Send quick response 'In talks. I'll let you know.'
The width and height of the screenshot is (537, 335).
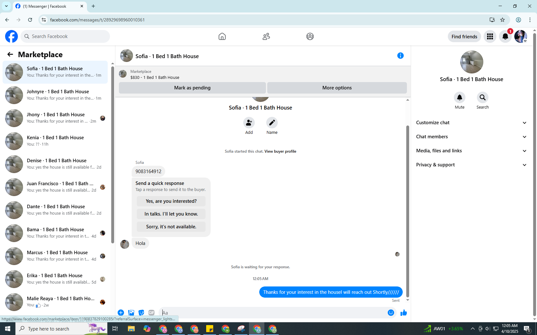(x=171, y=214)
